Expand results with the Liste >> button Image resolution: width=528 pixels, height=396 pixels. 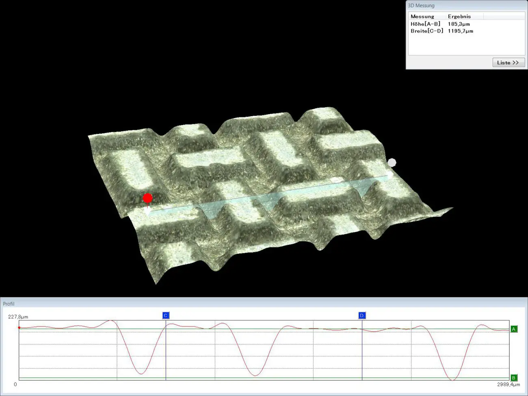click(x=509, y=63)
